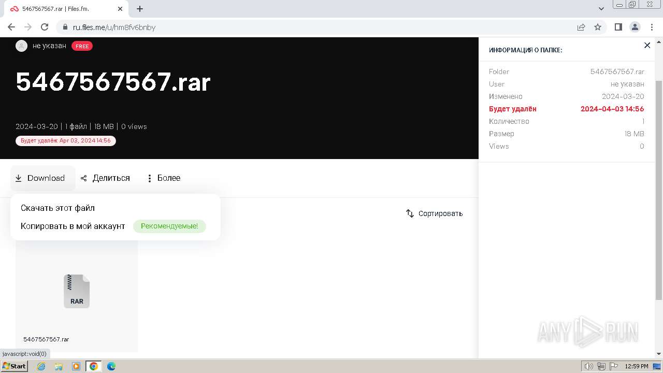663x373 pixels.
Task: Click the show desktop tray icon
Action: click(657, 366)
